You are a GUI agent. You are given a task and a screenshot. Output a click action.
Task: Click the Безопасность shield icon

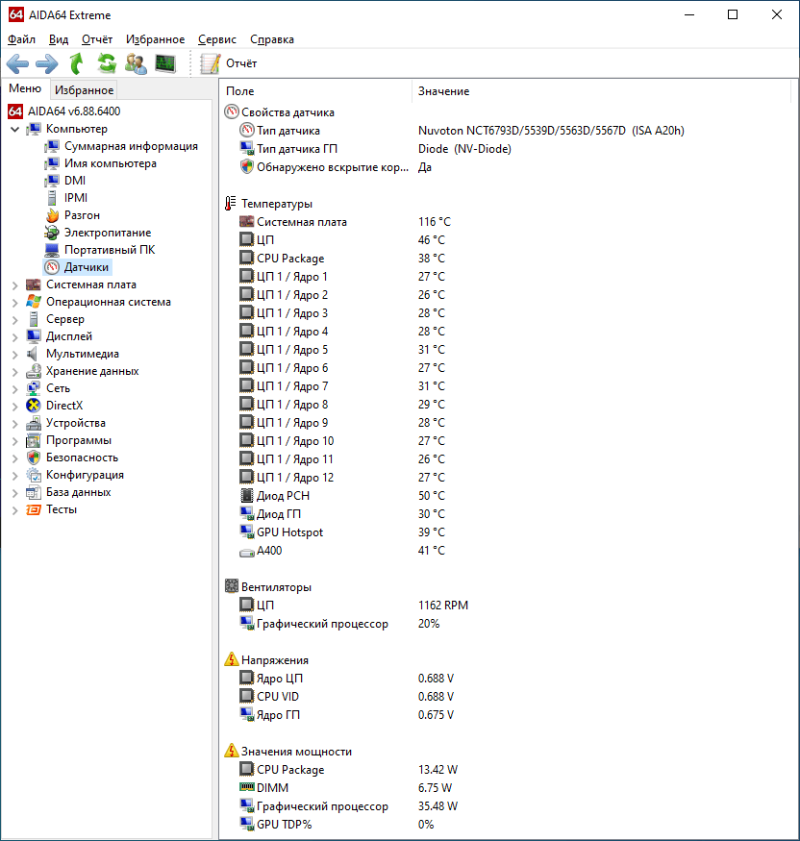click(x=34, y=458)
